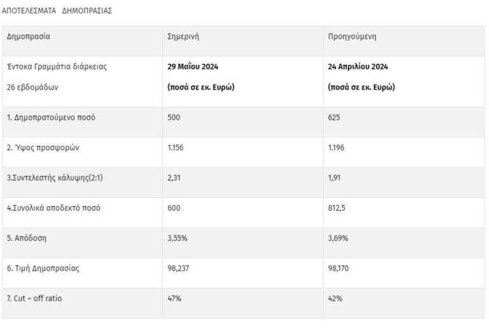Select the value 500 in today's column
This screenshot has height=333, width=489.
click(173, 118)
